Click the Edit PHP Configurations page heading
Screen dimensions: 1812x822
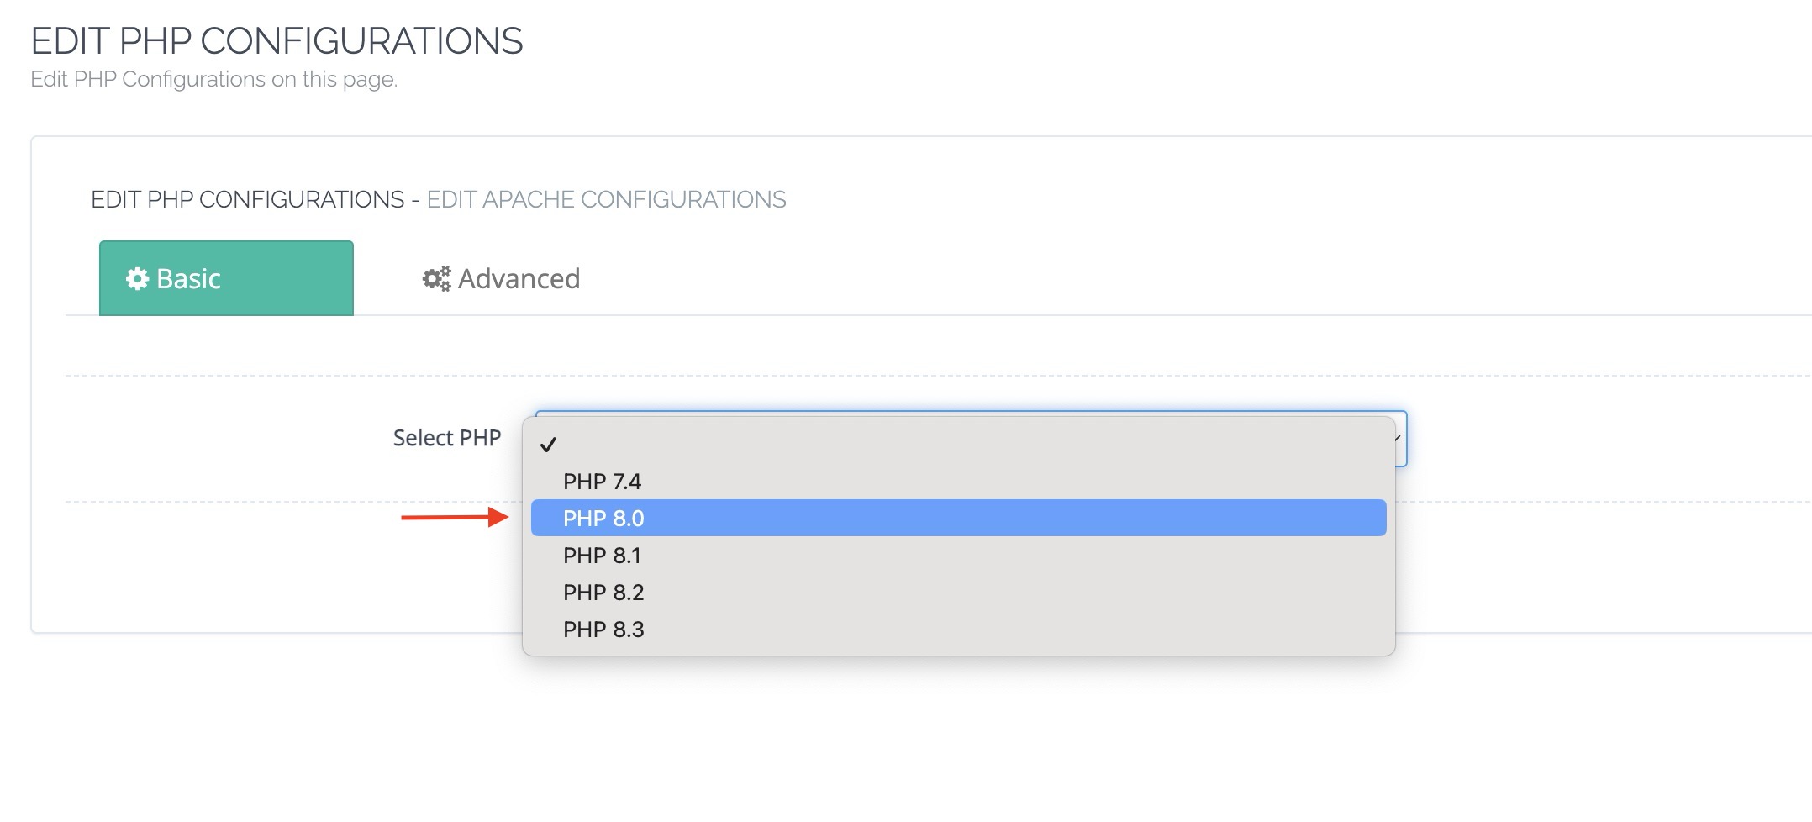coord(277,41)
